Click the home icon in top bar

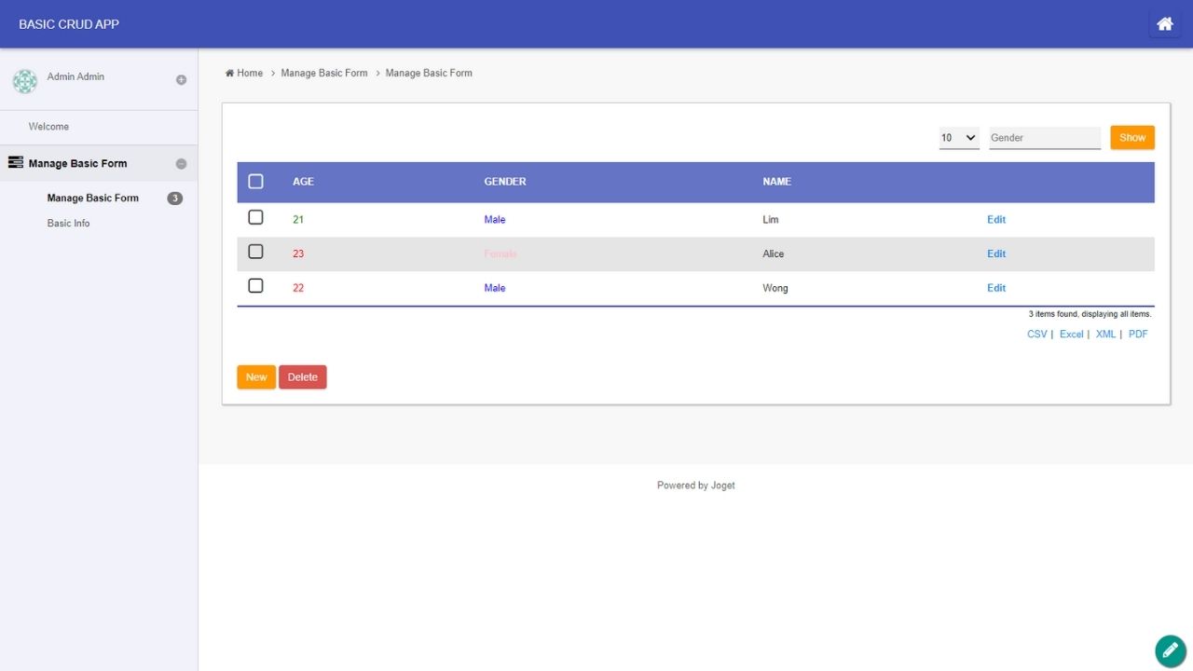coord(1164,24)
